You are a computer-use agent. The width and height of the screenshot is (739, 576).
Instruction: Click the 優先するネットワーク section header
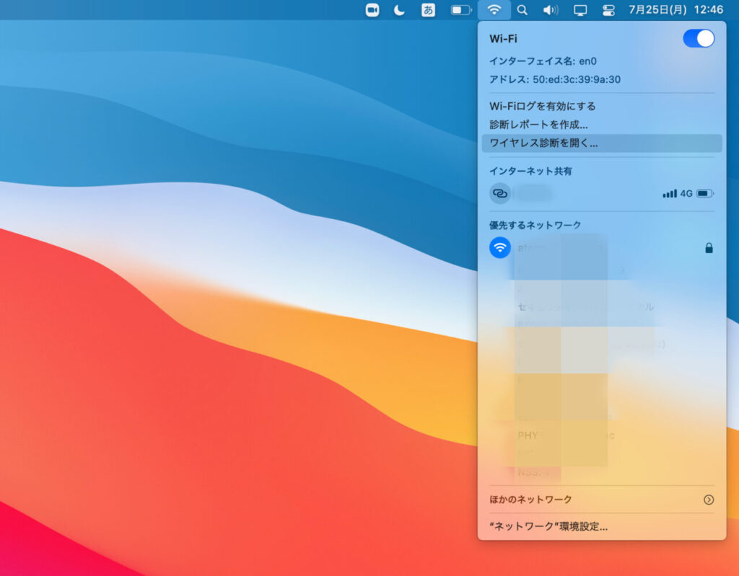click(x=535, y=225)
